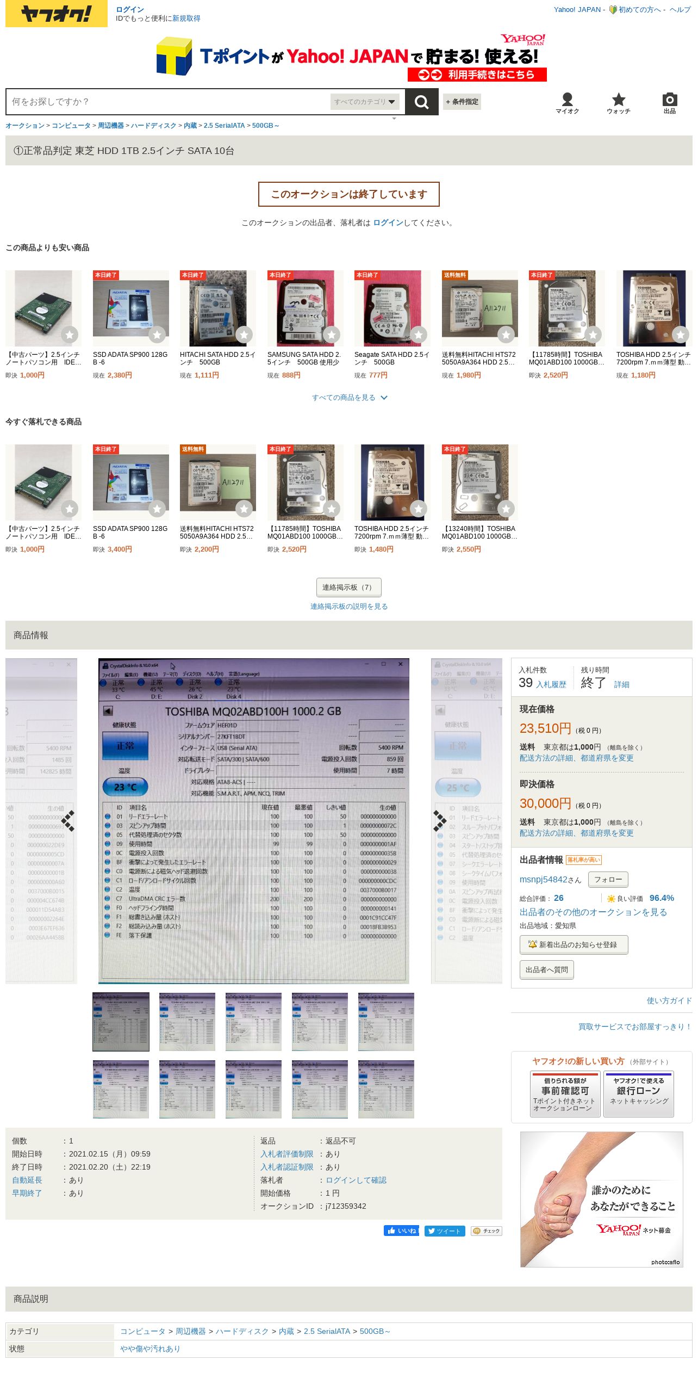Star the TOSHIBA HDD 1,180 yen item
The width and height of the screenshot is (698, 1397).
681,335
